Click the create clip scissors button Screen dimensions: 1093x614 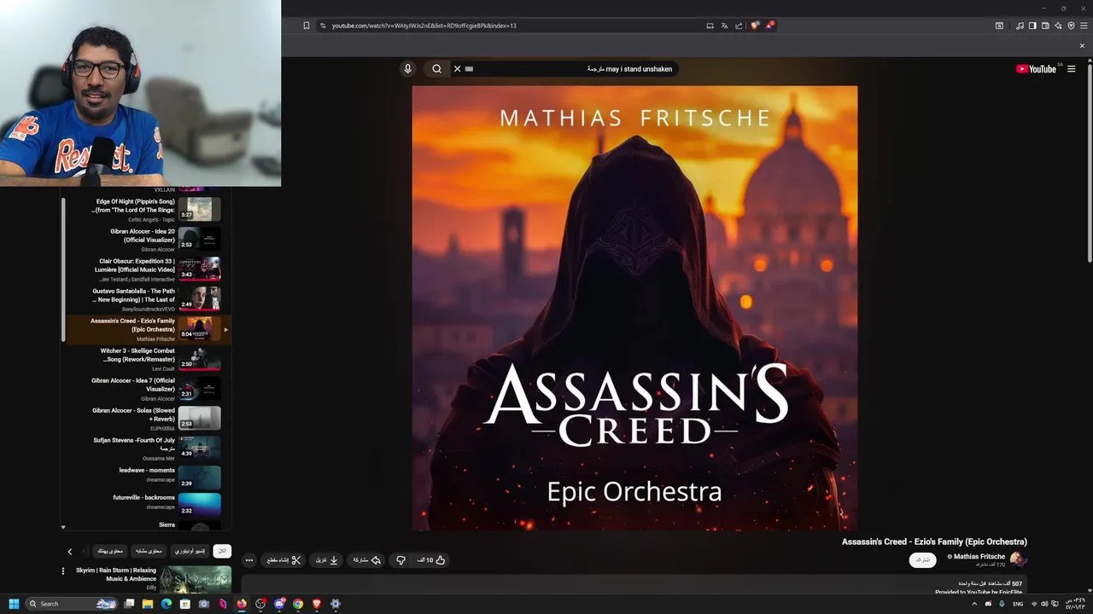click(x=283, y=560)
